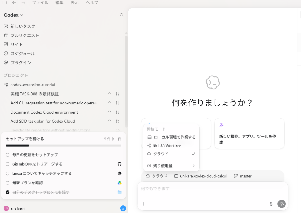This screenshot has height=213, width=301.
Task: Click the plus attach icon
Action: [144, 204]
